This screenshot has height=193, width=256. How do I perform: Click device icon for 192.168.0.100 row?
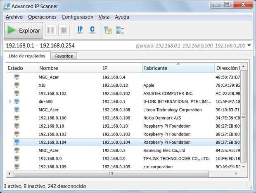click(17, 118)
